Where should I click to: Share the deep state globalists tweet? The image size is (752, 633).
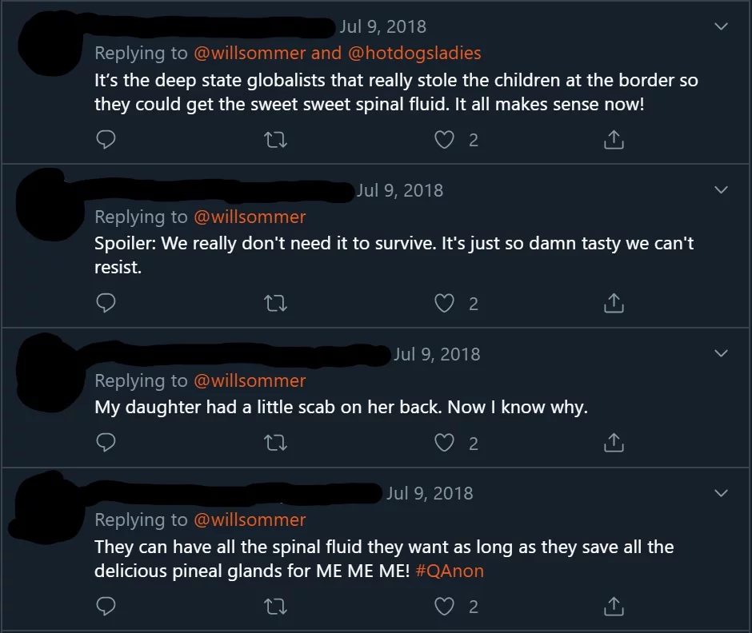(613, 140)
